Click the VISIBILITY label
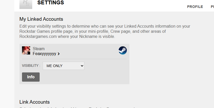Screen dimensions: 214x108 point(31,66)
